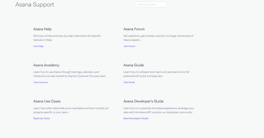Image resolution: width=264 pixels, height=138 pixels.
Task: Open the Visit Help link
Action: 38,46
